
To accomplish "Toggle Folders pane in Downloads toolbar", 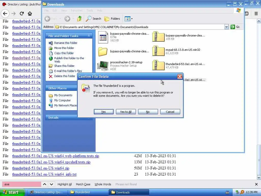I will point(112,18).
